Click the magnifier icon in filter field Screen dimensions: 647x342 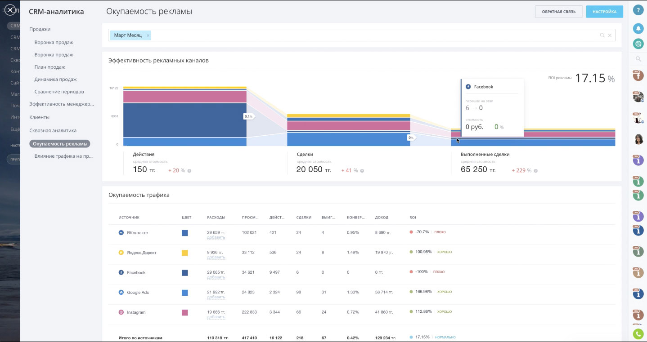point(602,36)
